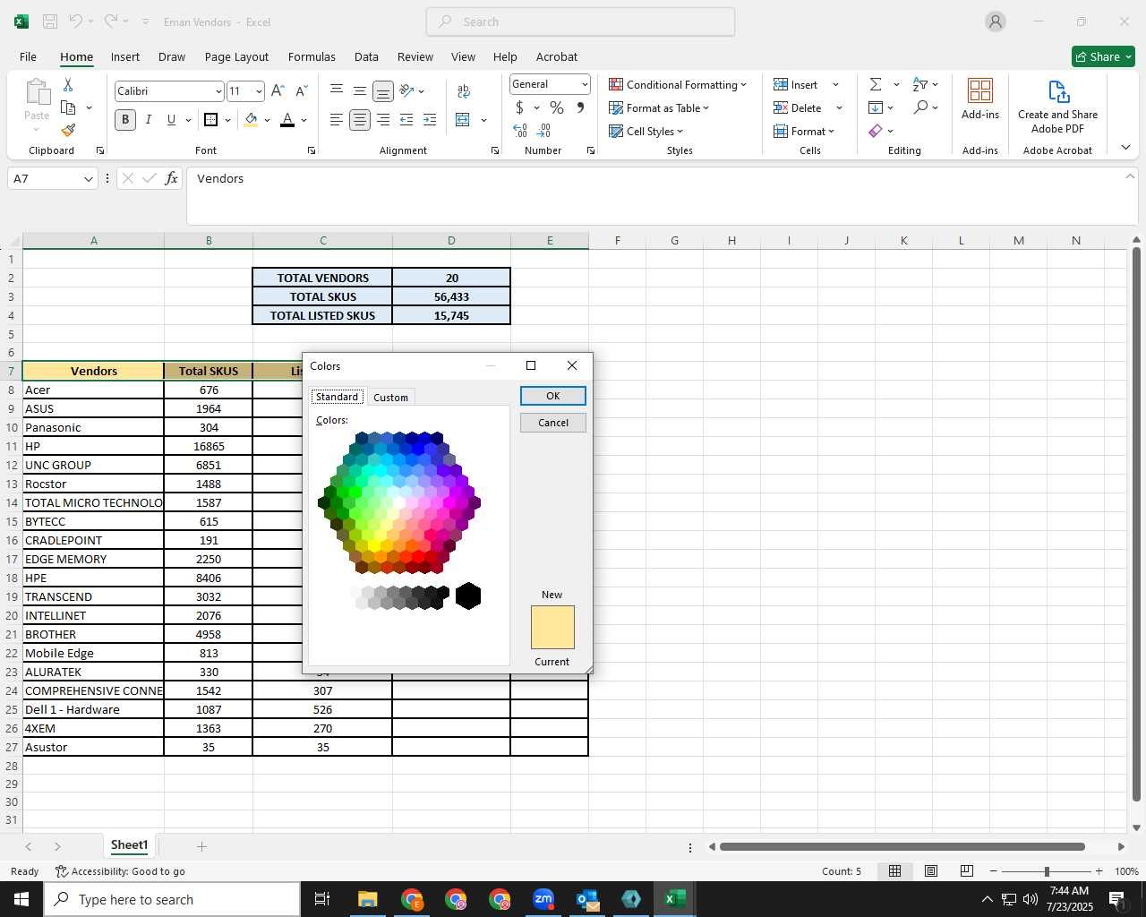This screenshot has height=917, width=1146.
Task: Open the Insert ribbon tab
Action: pos(125,56)
